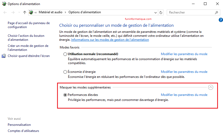The width and height of the screenshot is (223, 138).
Task: Open Informations sur les modes de gestion link
Action: (110, 40)
